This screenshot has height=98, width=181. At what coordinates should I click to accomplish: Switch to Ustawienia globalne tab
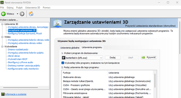(70, 48)
